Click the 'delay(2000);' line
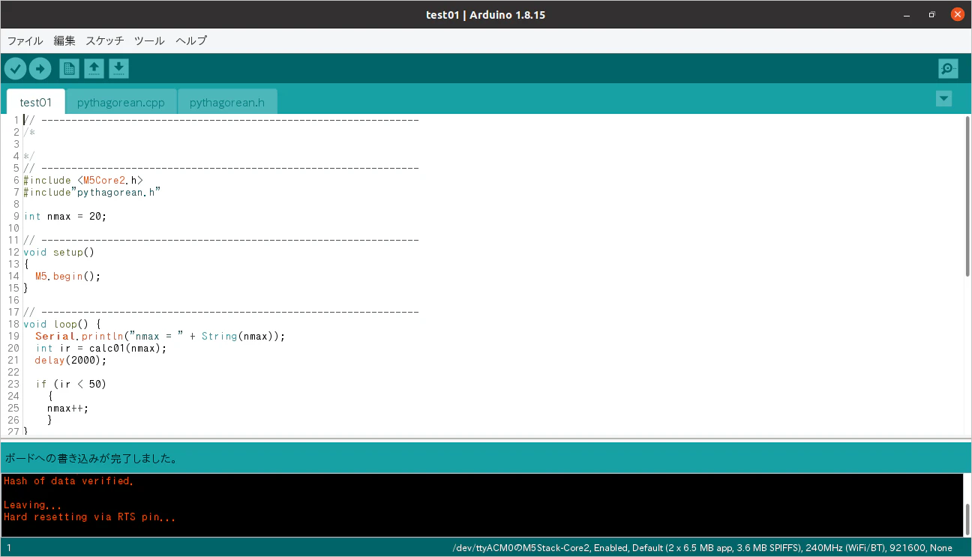Image resolution: width=972 pixels, height=557 pixels. pos(71,360)
